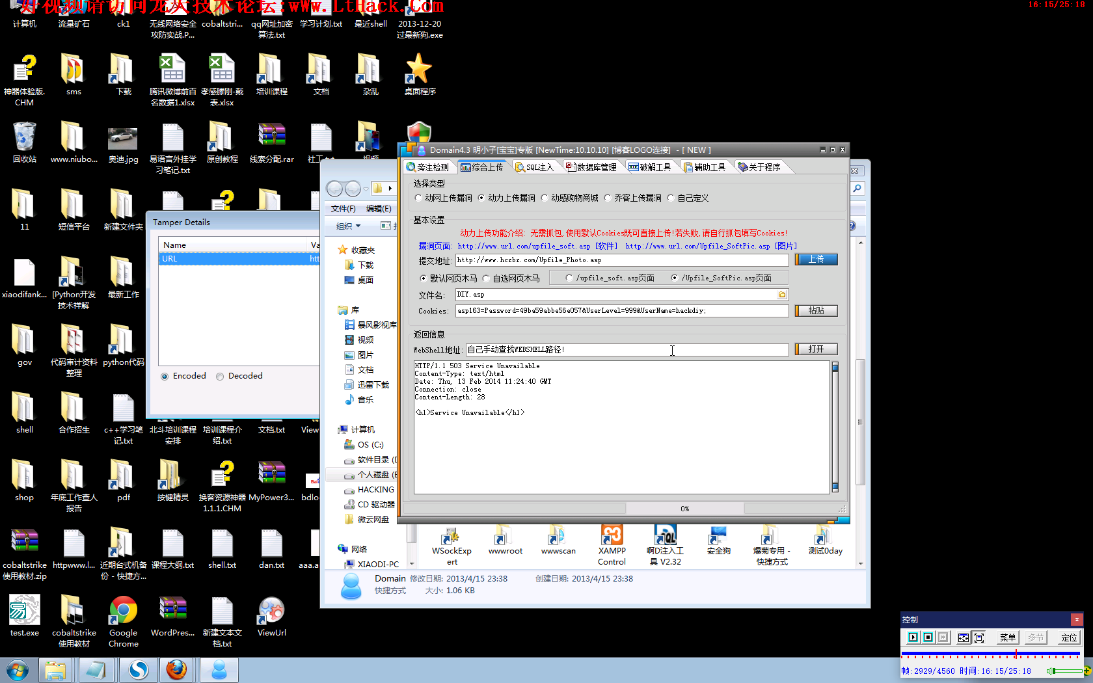Image resolution: width=1093 pixels, height=683 pixels.
Task: Select 微云网盘 in Explorer sidebar
Action: point(367,520)
